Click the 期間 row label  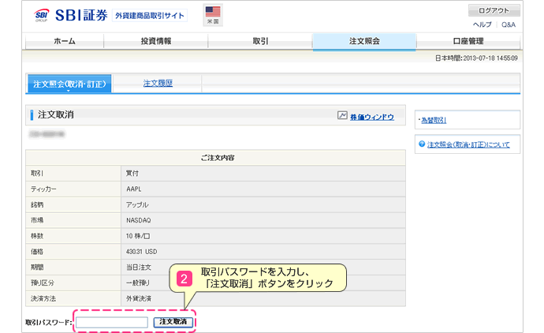point(37,267)
